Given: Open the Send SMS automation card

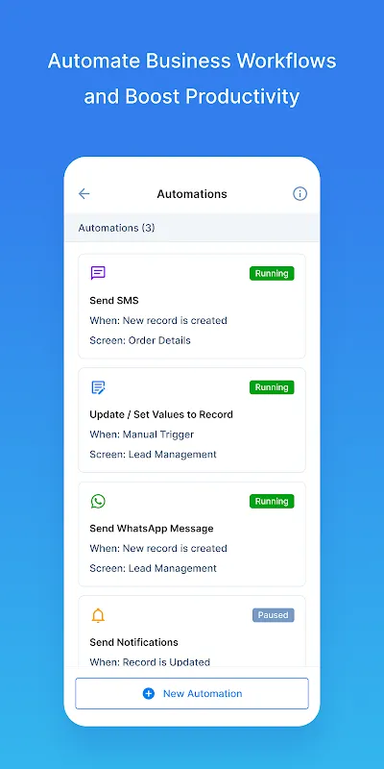Looking at the screenshot, I should click(192, 306).
